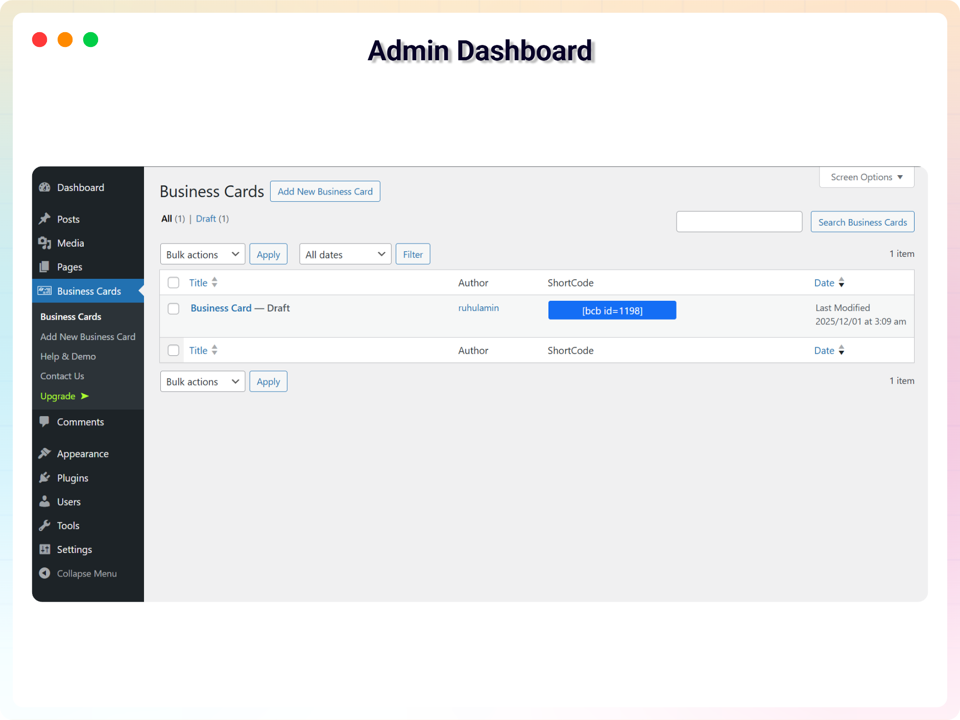Select the Draft filter tab
The image size is (960, 720).
pyautogui.click(x=206, y=219)
